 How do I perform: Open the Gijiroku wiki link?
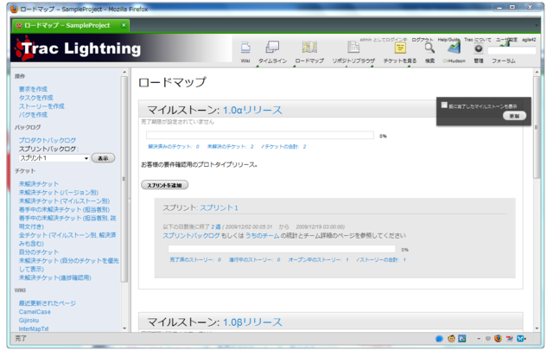click(x=29, y=321)
